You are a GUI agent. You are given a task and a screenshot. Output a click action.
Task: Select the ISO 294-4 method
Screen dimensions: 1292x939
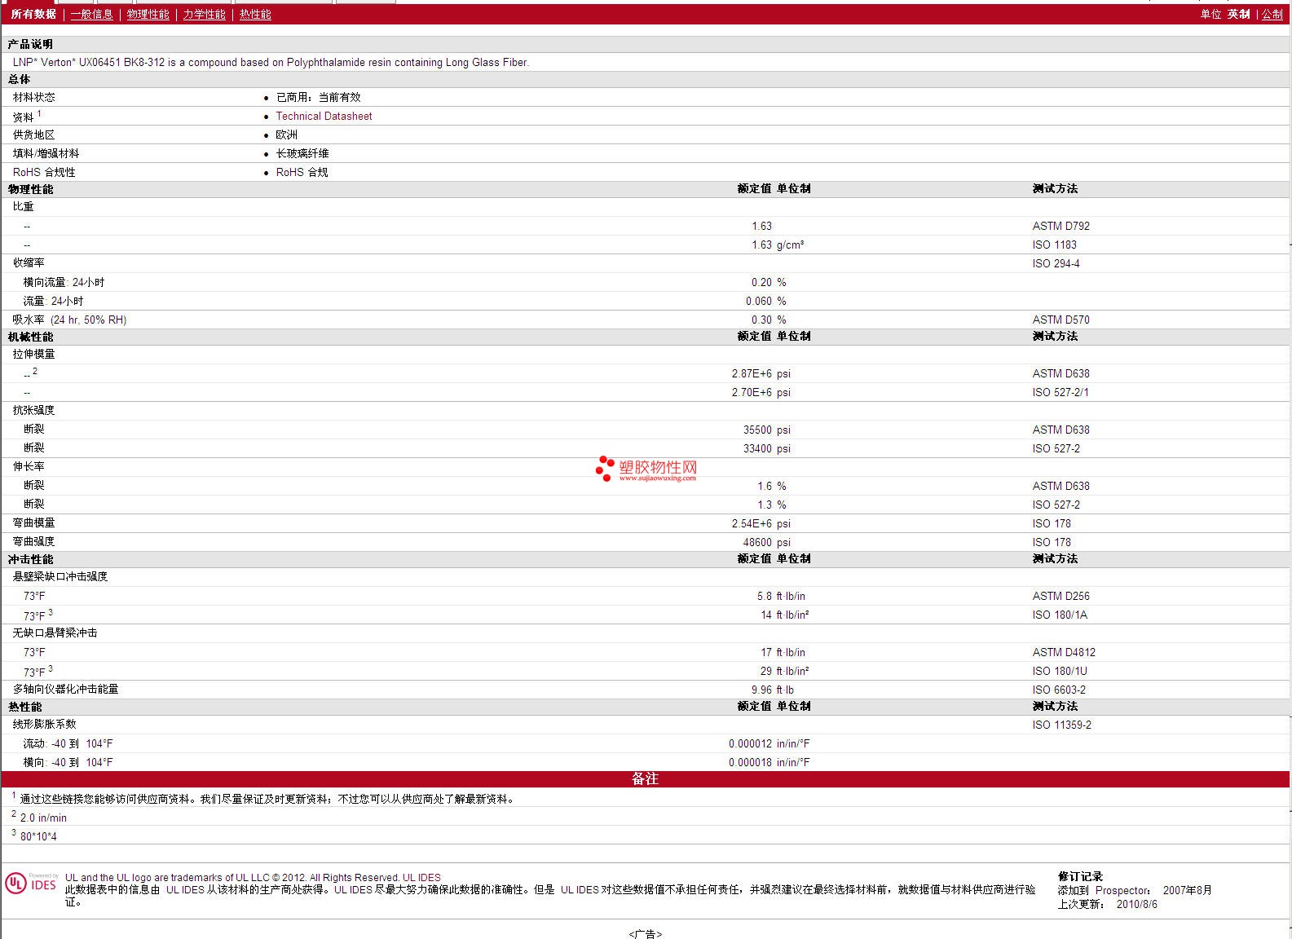coord(1056,263)
